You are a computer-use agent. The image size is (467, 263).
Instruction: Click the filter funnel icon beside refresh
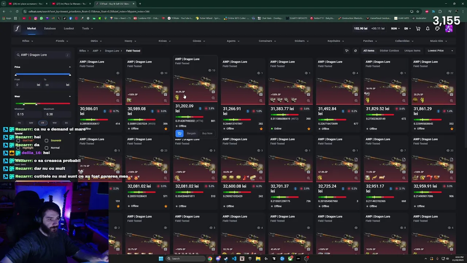click(347, 51)
